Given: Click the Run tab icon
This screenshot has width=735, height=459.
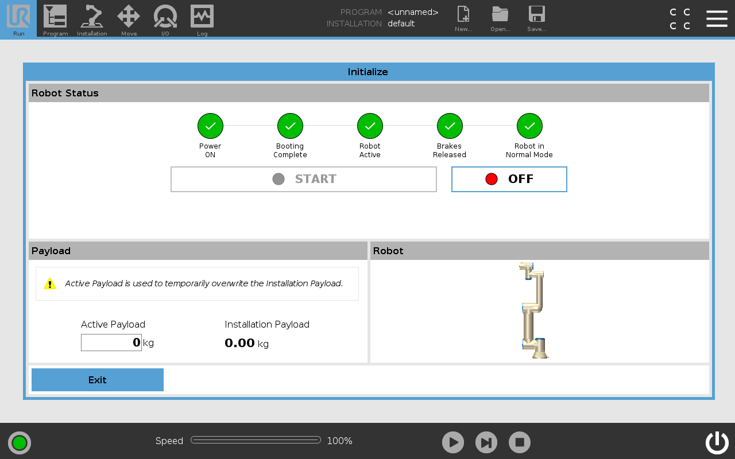Looking at the screenshot, I should pyautogui.click(x=18, y=18).
